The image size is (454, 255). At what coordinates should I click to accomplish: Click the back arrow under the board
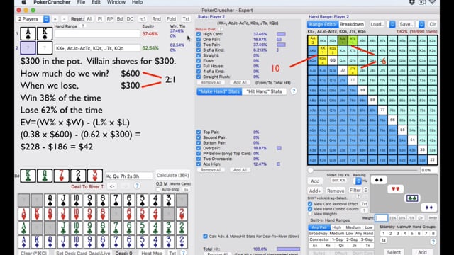click(112, 186)
